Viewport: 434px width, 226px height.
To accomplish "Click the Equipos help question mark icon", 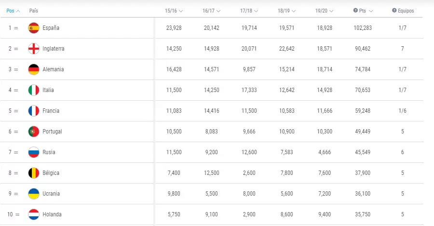I will pos(394,11).
